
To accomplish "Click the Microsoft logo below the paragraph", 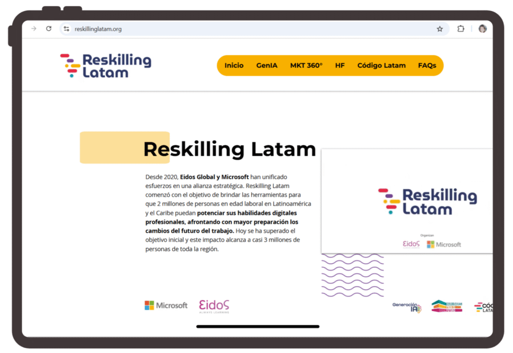I will point(166,305).
